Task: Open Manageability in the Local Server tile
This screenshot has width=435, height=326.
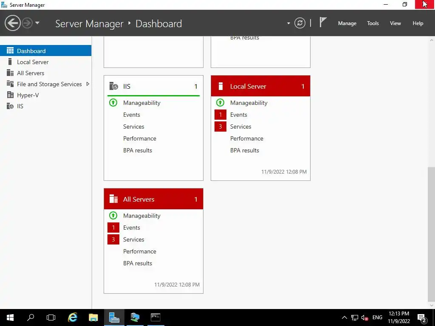Action: [249, 103]
